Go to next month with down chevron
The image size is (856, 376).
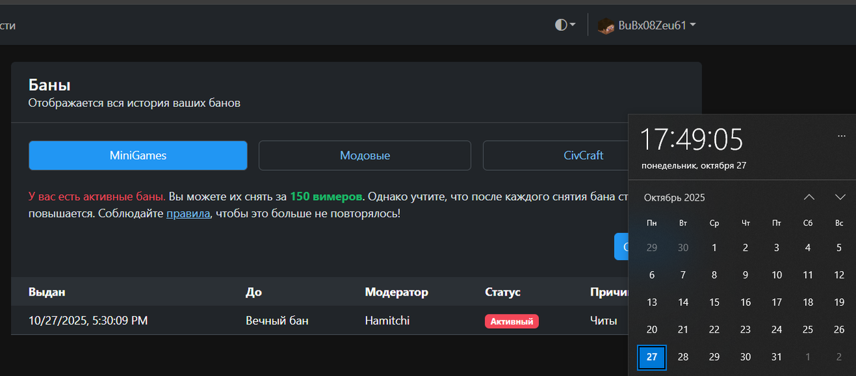[x=841, y=197]
